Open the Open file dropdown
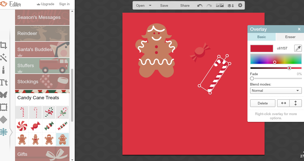Screen dimensions: 304x161 click(x=150, y=5)
